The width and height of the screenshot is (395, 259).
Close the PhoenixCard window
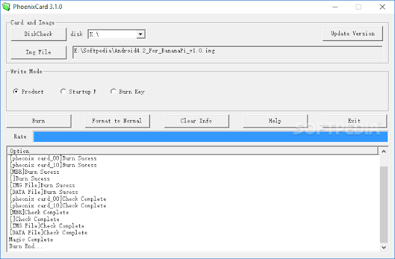[x=382, y=7]
